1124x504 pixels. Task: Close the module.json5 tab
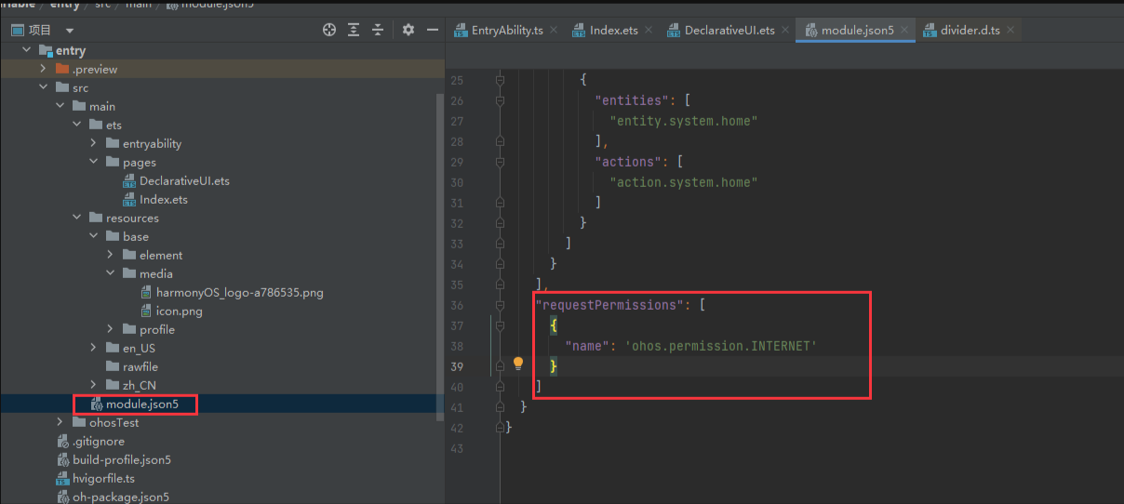tap(904, 30)
